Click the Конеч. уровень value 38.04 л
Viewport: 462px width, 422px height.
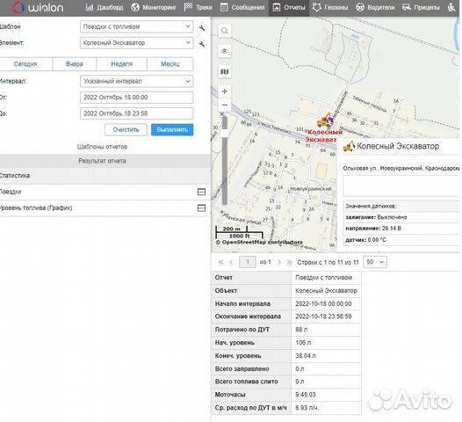pyautogui.click(x=306, y=356)
